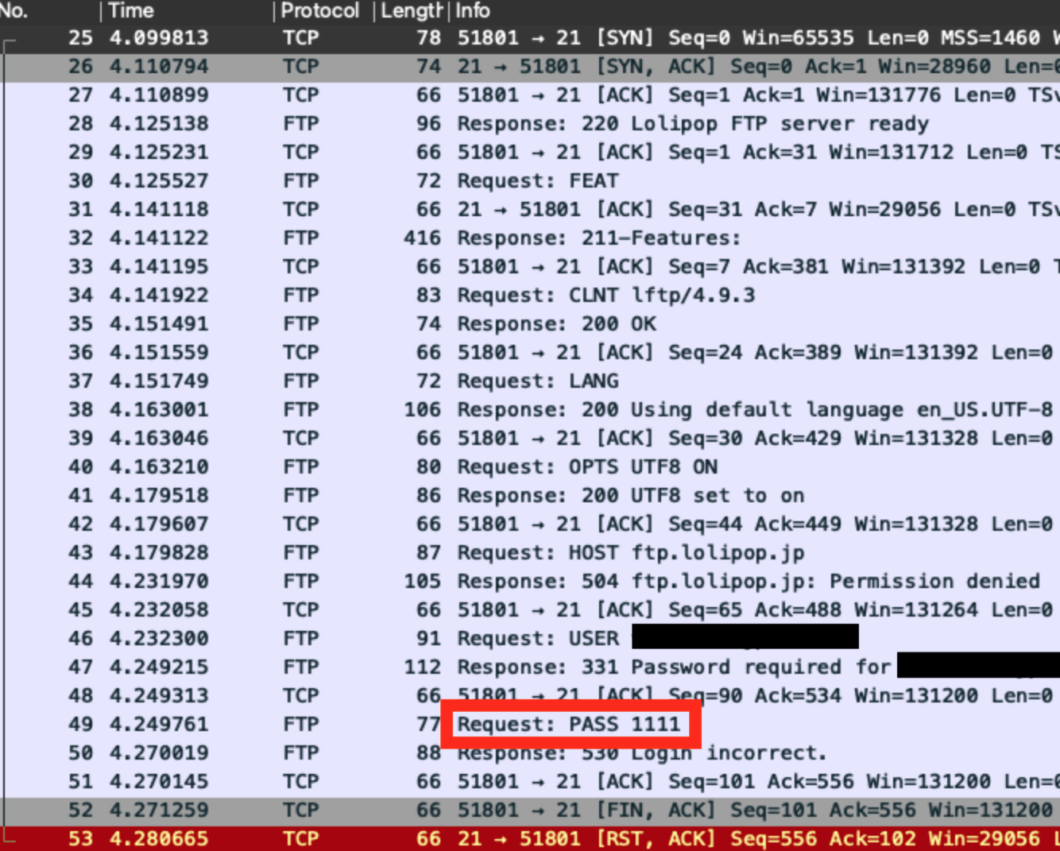Select the red RST, ACK packet 53
The width and height of the screenshot is (1060, 851).
[x=530, y=838]
